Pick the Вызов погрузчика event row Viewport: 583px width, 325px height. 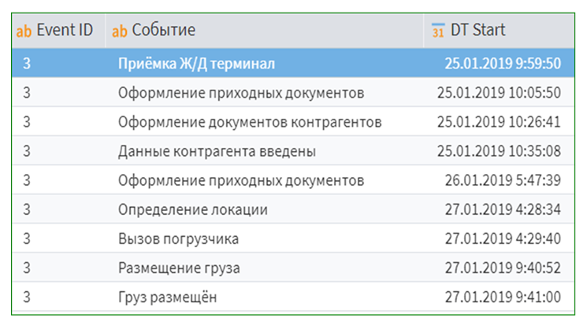178,238
